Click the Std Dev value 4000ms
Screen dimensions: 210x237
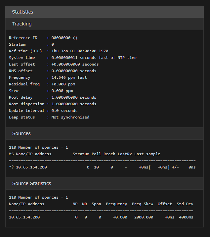pyautogui.click(x=186, y=217)
